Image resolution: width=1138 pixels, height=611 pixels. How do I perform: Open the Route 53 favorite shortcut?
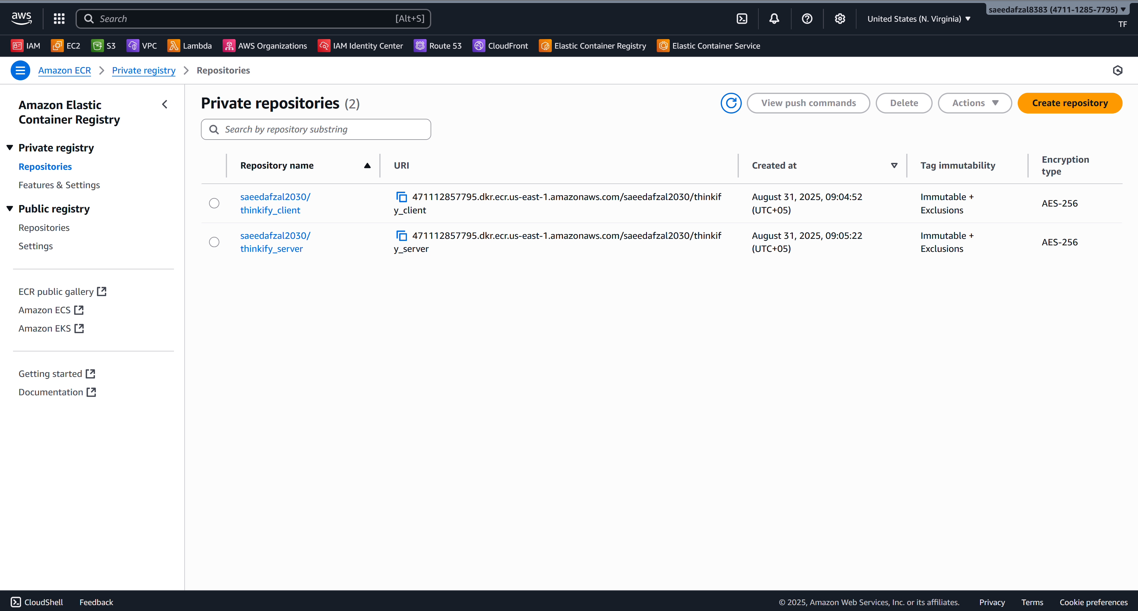point(438,46)
